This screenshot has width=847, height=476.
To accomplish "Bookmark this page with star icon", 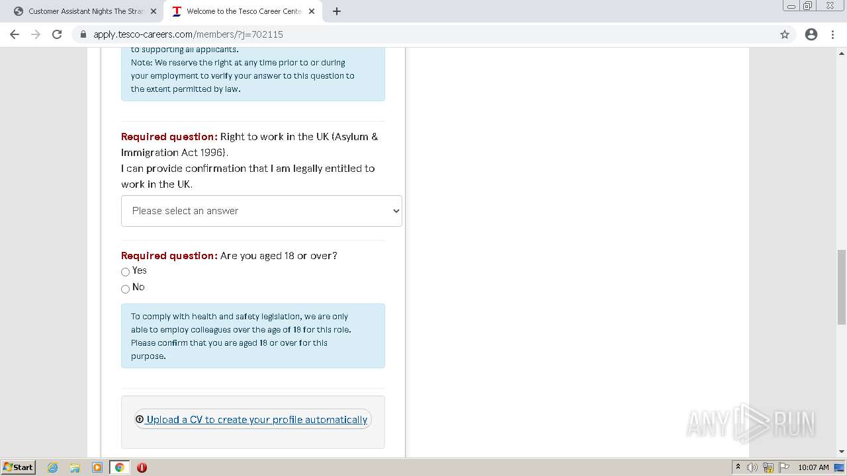I will 785,34.
